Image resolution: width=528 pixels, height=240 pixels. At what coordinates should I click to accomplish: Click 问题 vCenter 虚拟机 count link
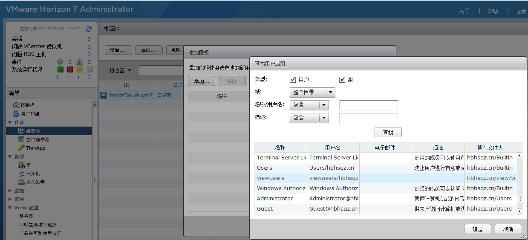pyautogui.click(x=89, y=46)
